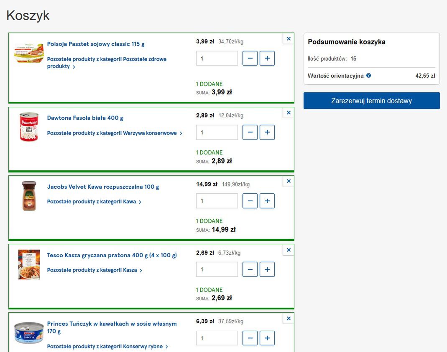Increase quantity of Princes Tuńczyk
The height and width of the screenshot is (352, 447).
coord(267,338)
